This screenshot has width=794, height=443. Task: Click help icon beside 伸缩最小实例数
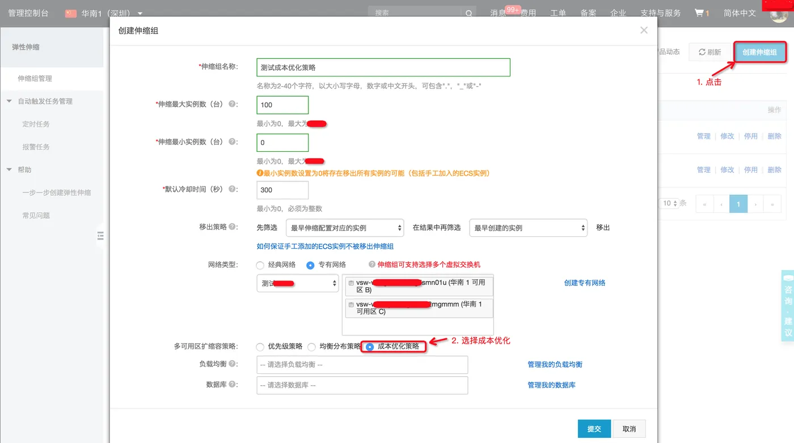[232, 142]
